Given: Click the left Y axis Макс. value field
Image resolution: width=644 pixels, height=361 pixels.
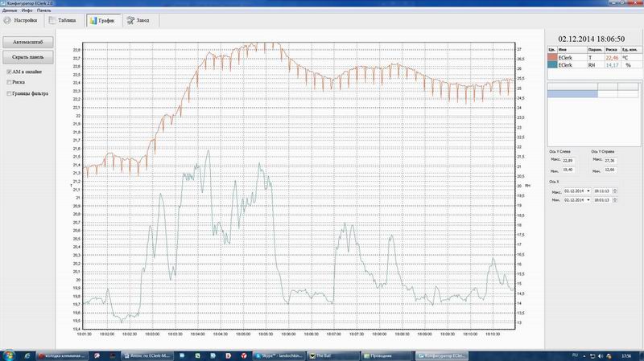Looking at the screenshot, I should point(568,161).
